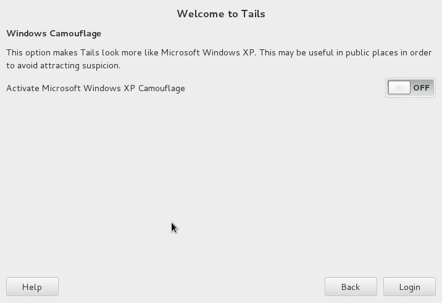This screenshot has width=442, height=303.
Task: Click the 'Activate Microsoft Windows XP Camouflage' label
Action: 96,88
